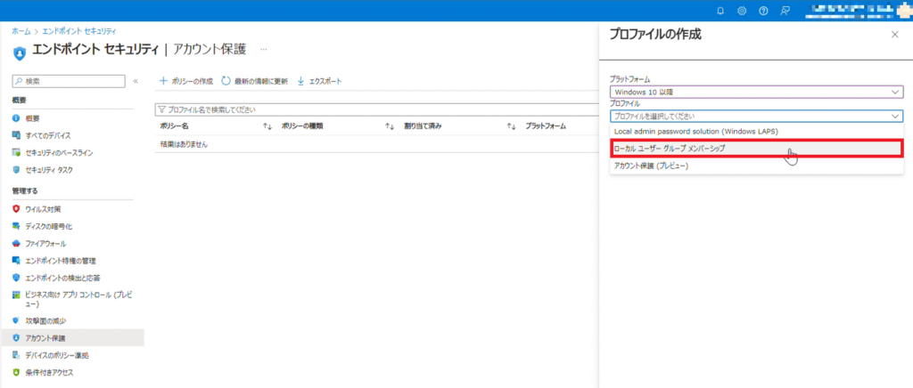Click the download icon for エクスポート
This screenshot has height=388, width=913.
[x=301, y=81]
